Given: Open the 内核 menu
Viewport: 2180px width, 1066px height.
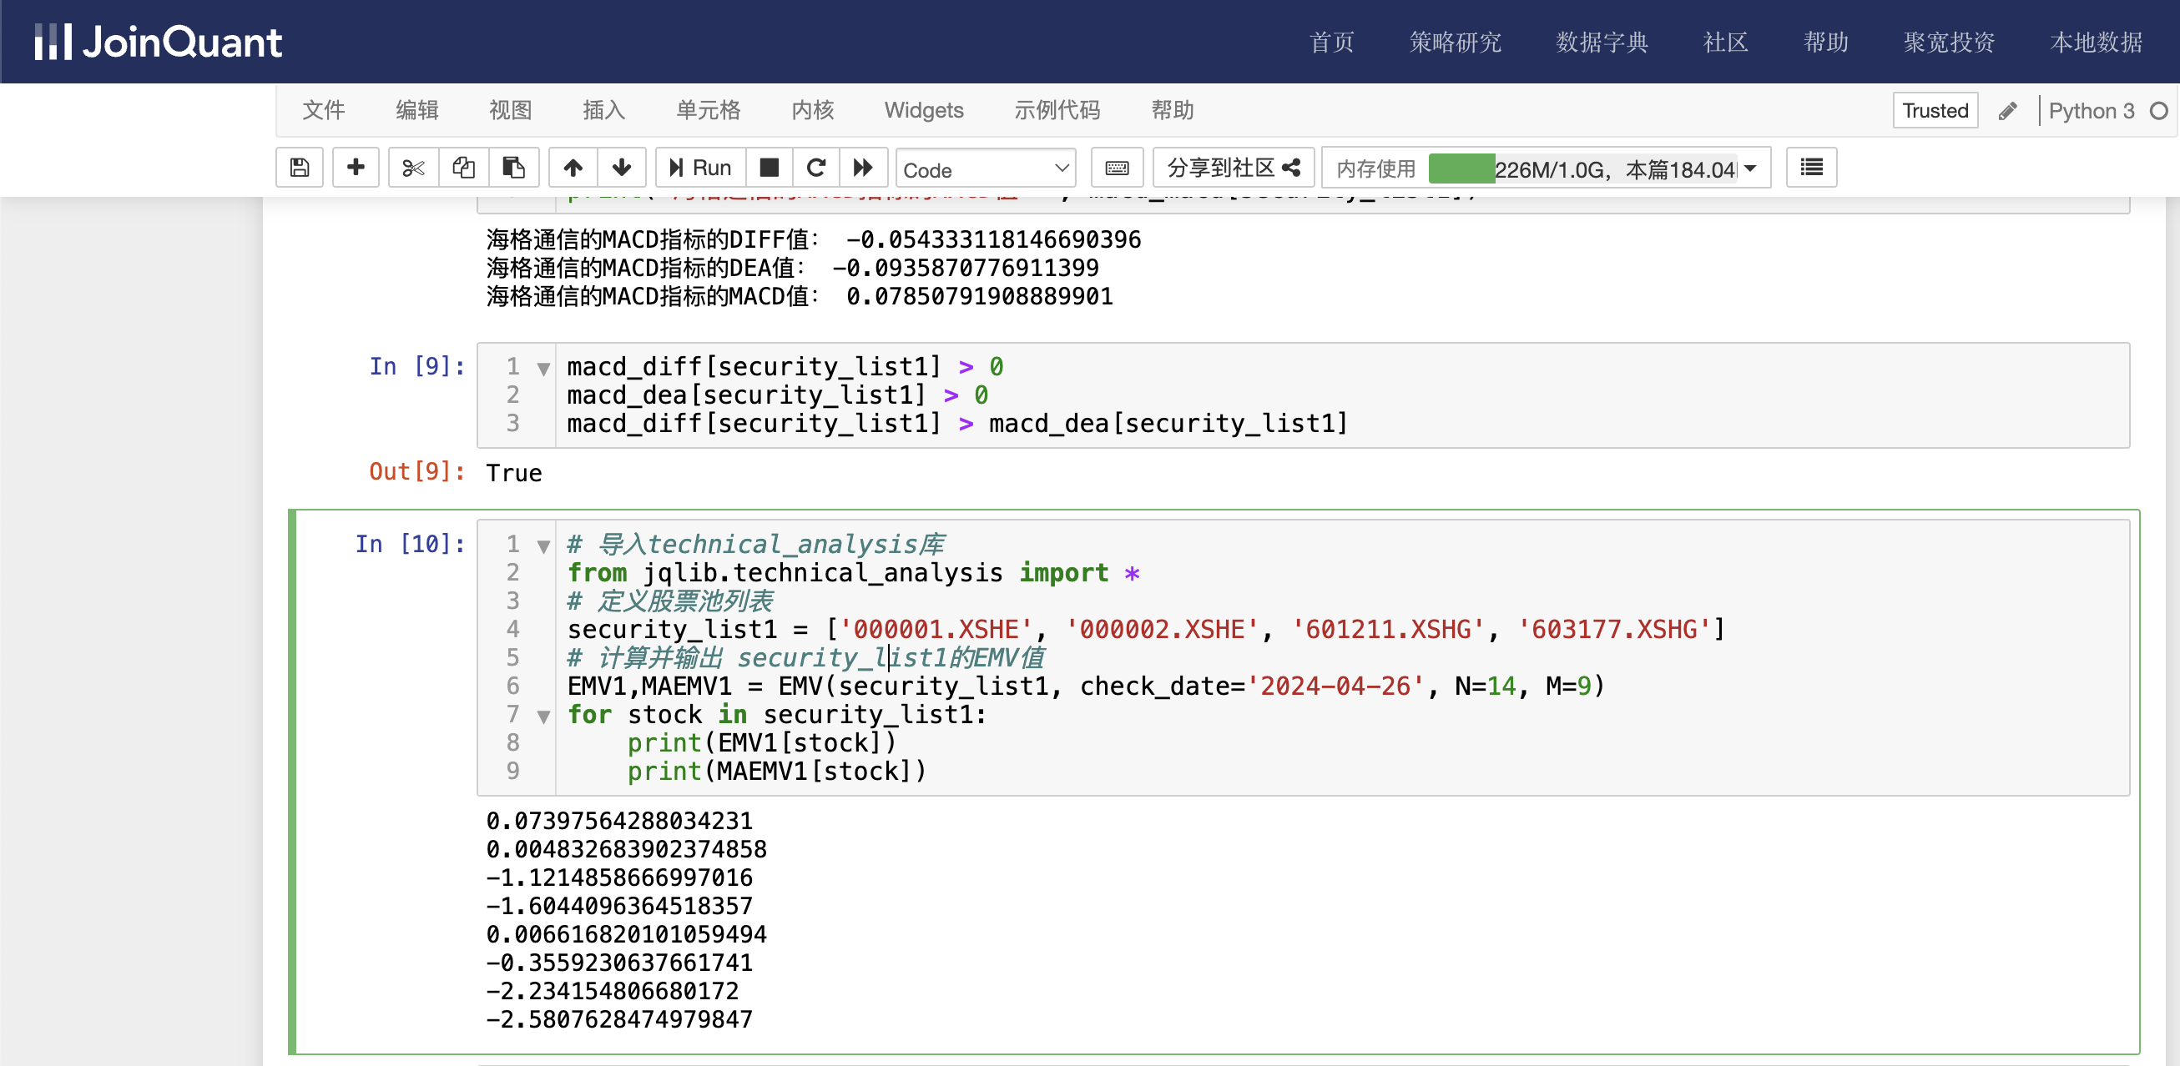Looking at the screenshot, I should pos(812,110).
